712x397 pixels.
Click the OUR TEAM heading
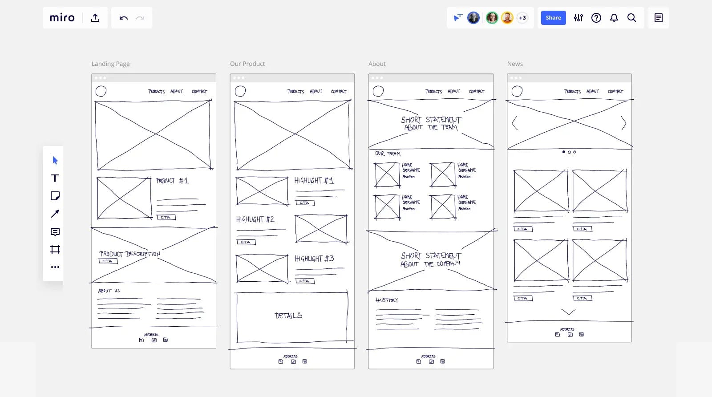388,154
